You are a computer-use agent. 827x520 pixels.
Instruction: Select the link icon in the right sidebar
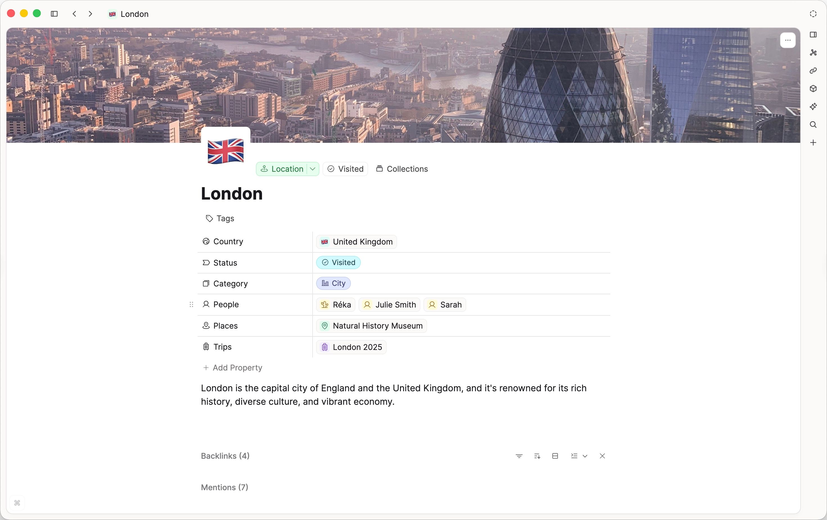pyautogui.click(x=813, y=71)
